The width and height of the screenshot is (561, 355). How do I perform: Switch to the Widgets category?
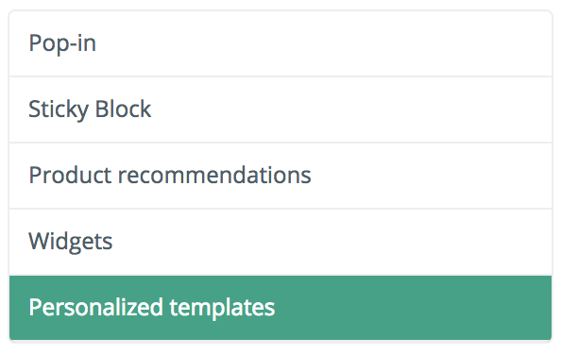click(280, 242)
